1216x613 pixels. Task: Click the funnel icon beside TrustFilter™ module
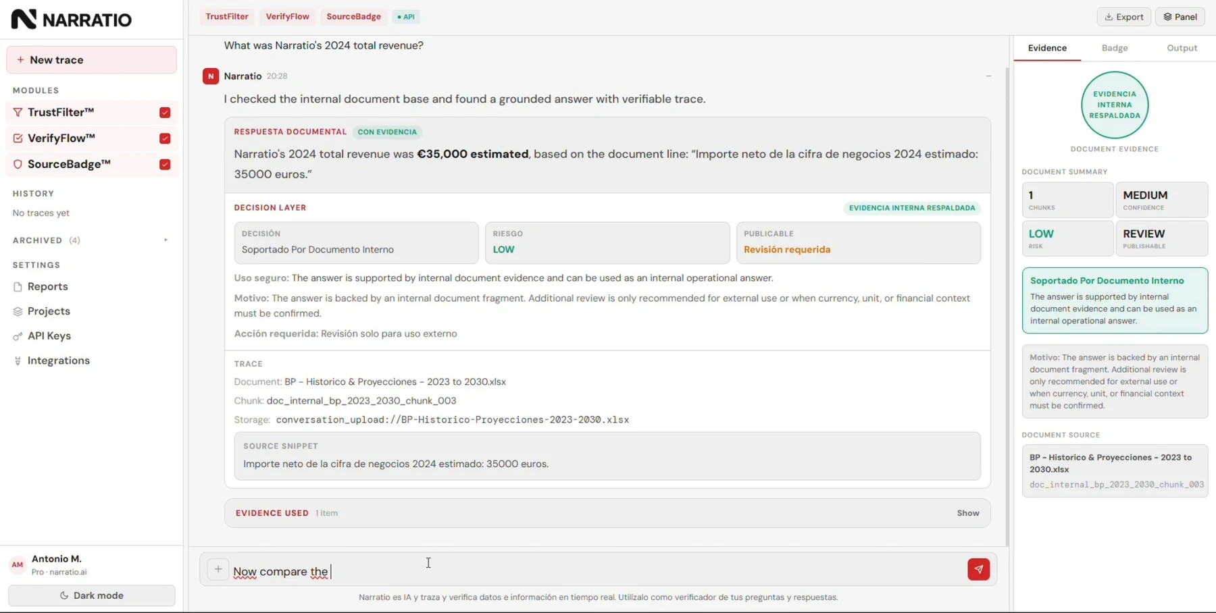click(x=18, y=112)
